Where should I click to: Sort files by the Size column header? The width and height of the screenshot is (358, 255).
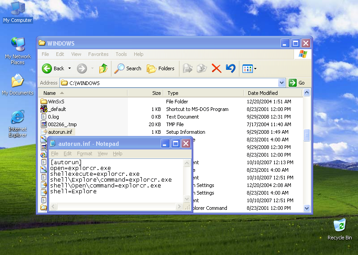(145, 93)
